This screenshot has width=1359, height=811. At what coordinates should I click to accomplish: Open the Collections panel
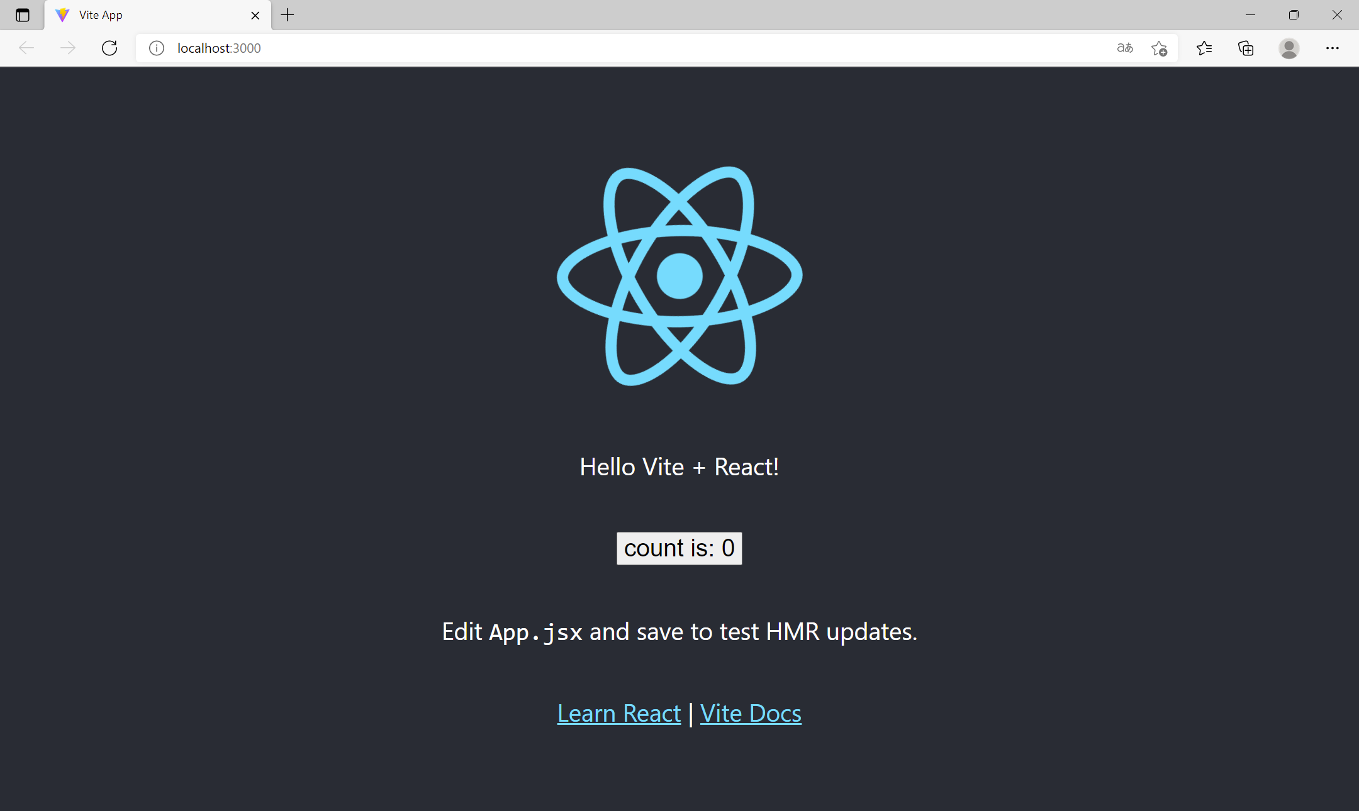[x=1246, y=48]
